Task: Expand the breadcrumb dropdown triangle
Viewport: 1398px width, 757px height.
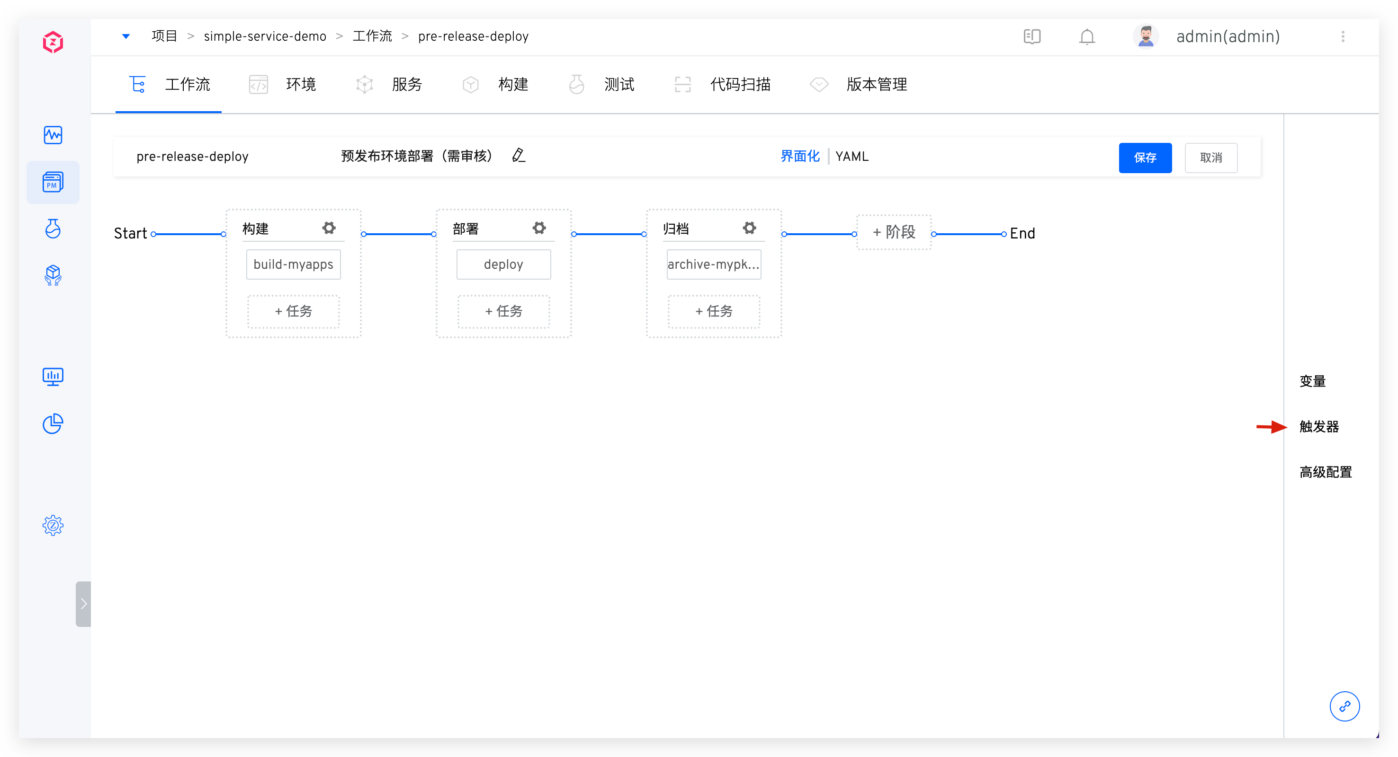Action: pos(126,36)
